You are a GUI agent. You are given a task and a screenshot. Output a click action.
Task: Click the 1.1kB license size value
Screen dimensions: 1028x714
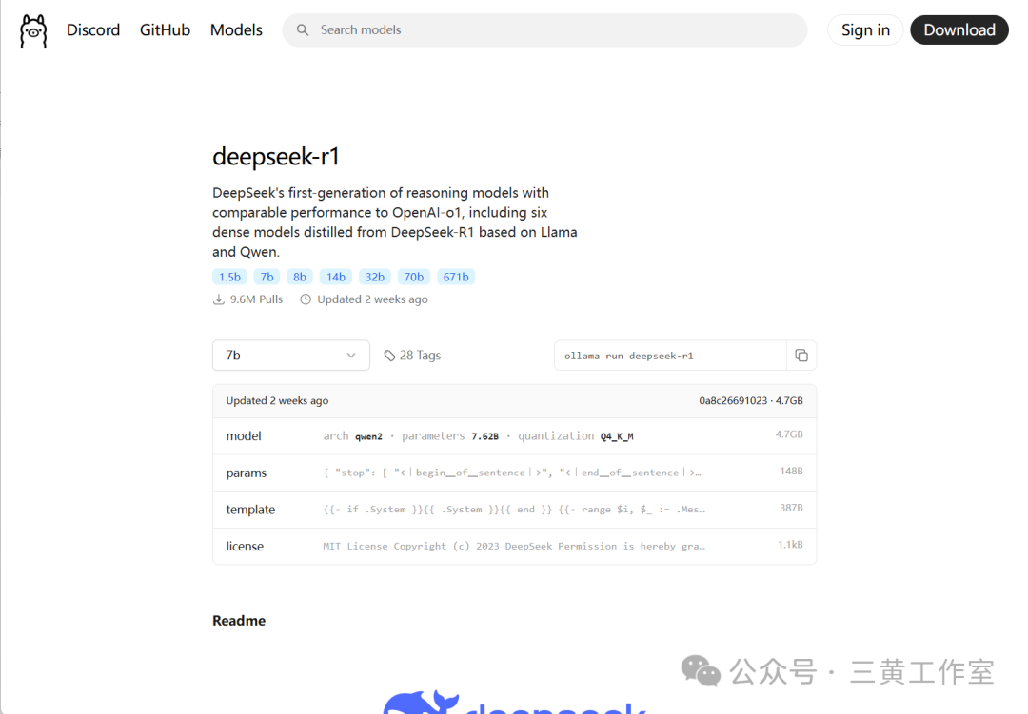pos(791,545)
